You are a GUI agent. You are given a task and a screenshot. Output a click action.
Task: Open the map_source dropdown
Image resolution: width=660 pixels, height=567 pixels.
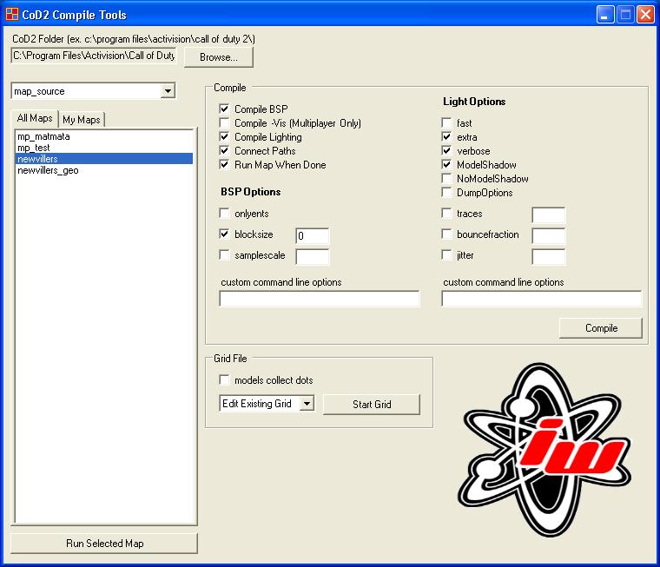tap(168, 91)
